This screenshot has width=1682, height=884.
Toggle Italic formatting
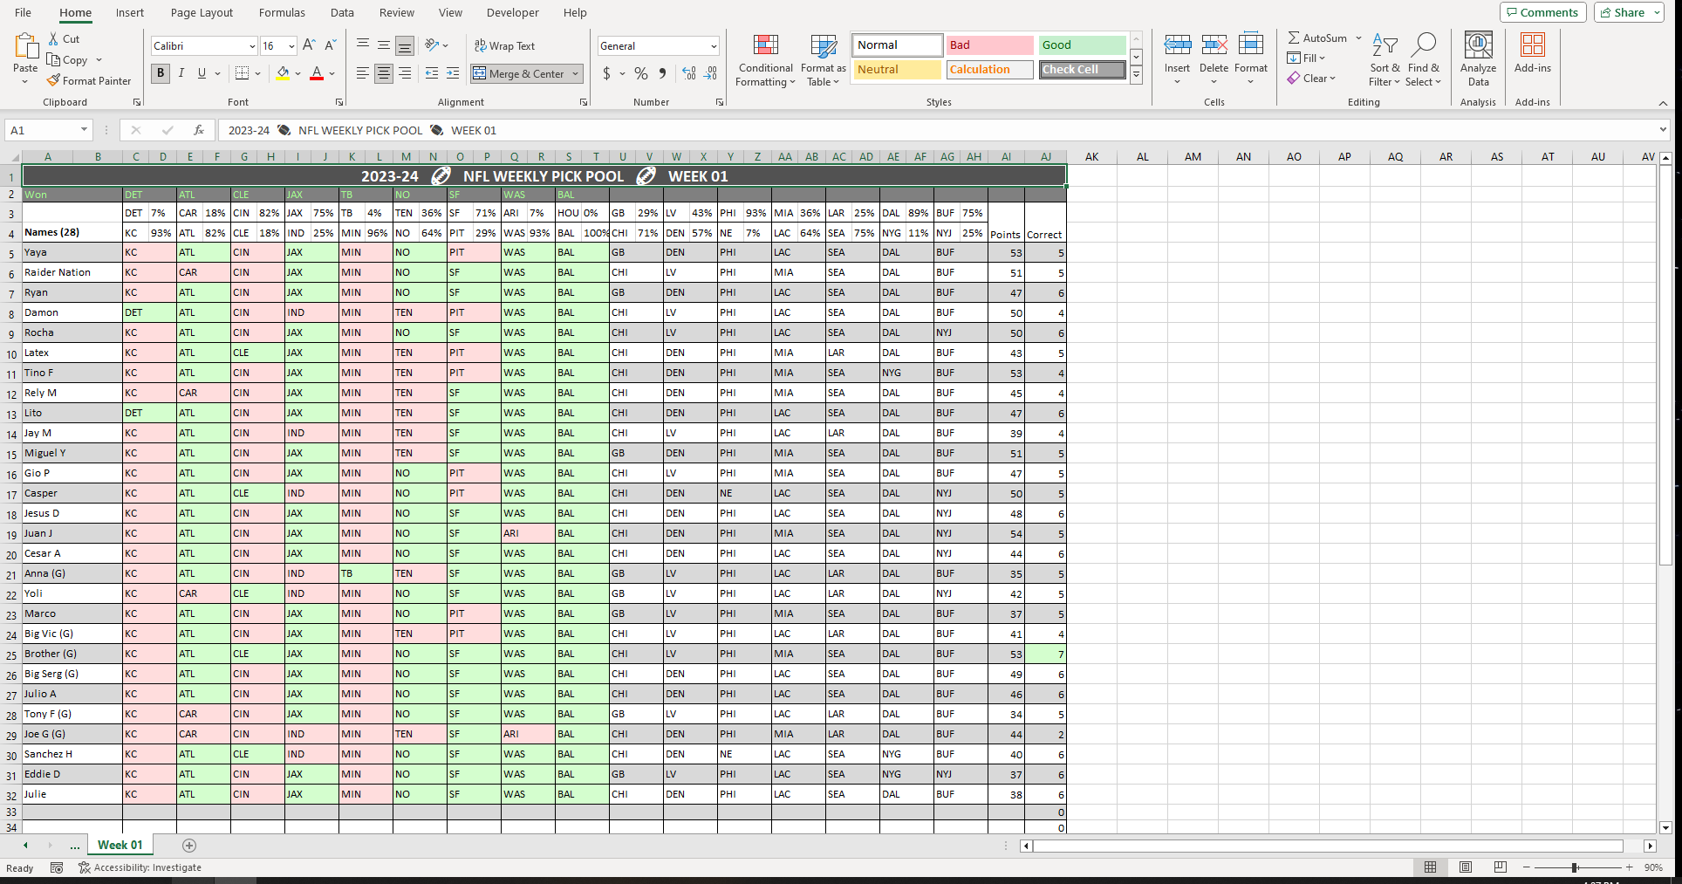[x=181, y=73]
